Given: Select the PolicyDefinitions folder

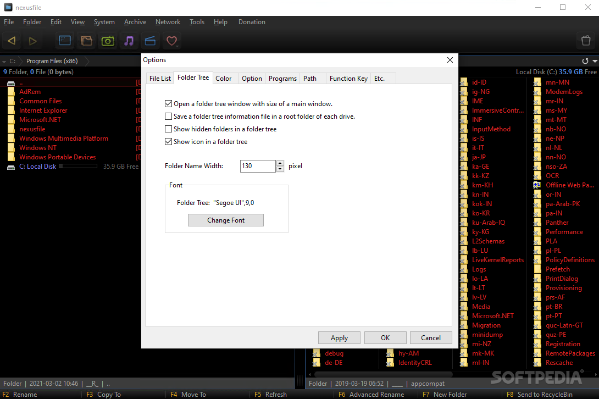Looking at the screenshot, I should click(x=570, y=260).
